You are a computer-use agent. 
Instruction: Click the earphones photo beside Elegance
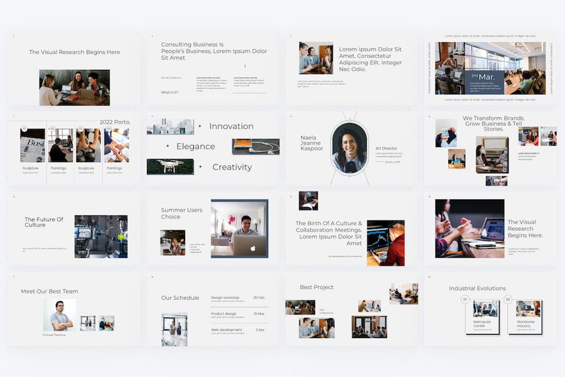(256, 146)
